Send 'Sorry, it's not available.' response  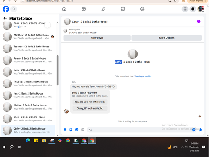90,108
